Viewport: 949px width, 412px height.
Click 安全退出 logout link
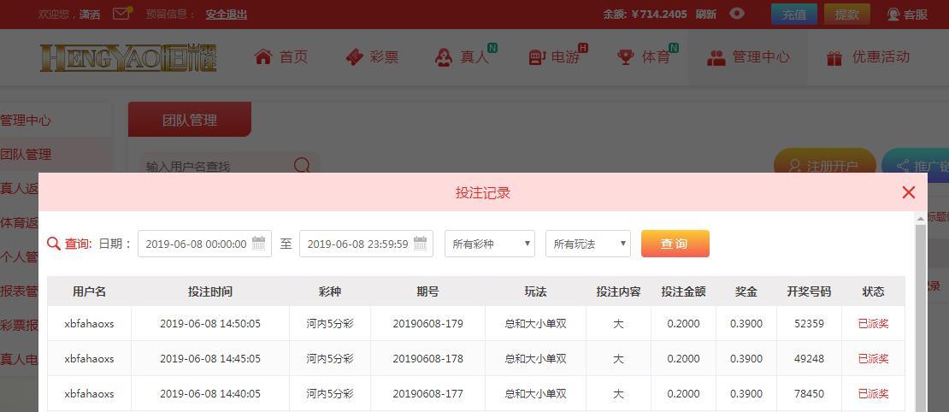point(227,15)
